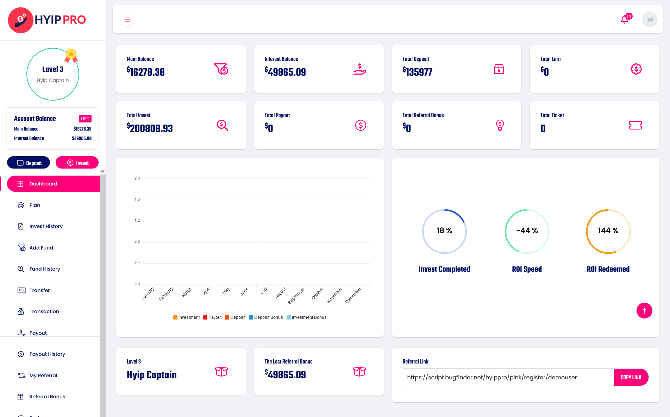Click the Invest Completed progress ring
This screenshot has height=417, width=670.
click(x=444, y=231)
